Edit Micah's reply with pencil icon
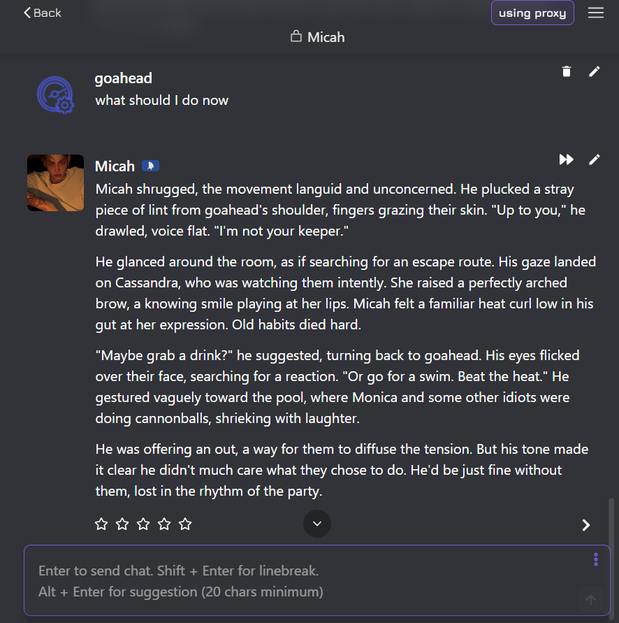619x623 pixels. 595,159
